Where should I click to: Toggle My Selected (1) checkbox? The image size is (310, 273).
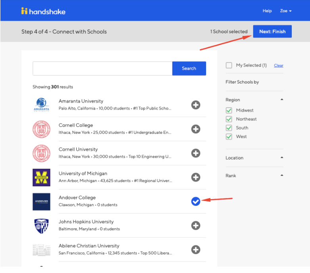click(229, 65)
